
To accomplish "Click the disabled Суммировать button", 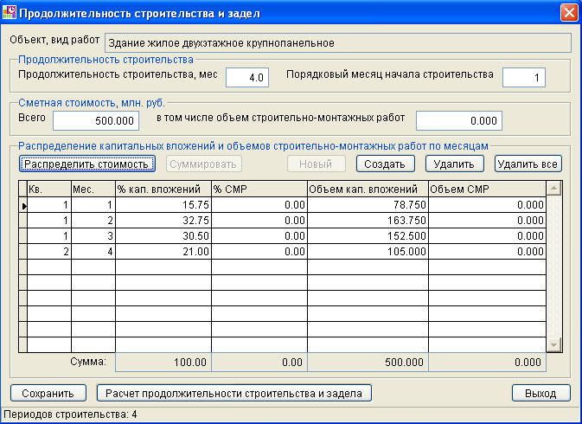I will pos(204,164).
